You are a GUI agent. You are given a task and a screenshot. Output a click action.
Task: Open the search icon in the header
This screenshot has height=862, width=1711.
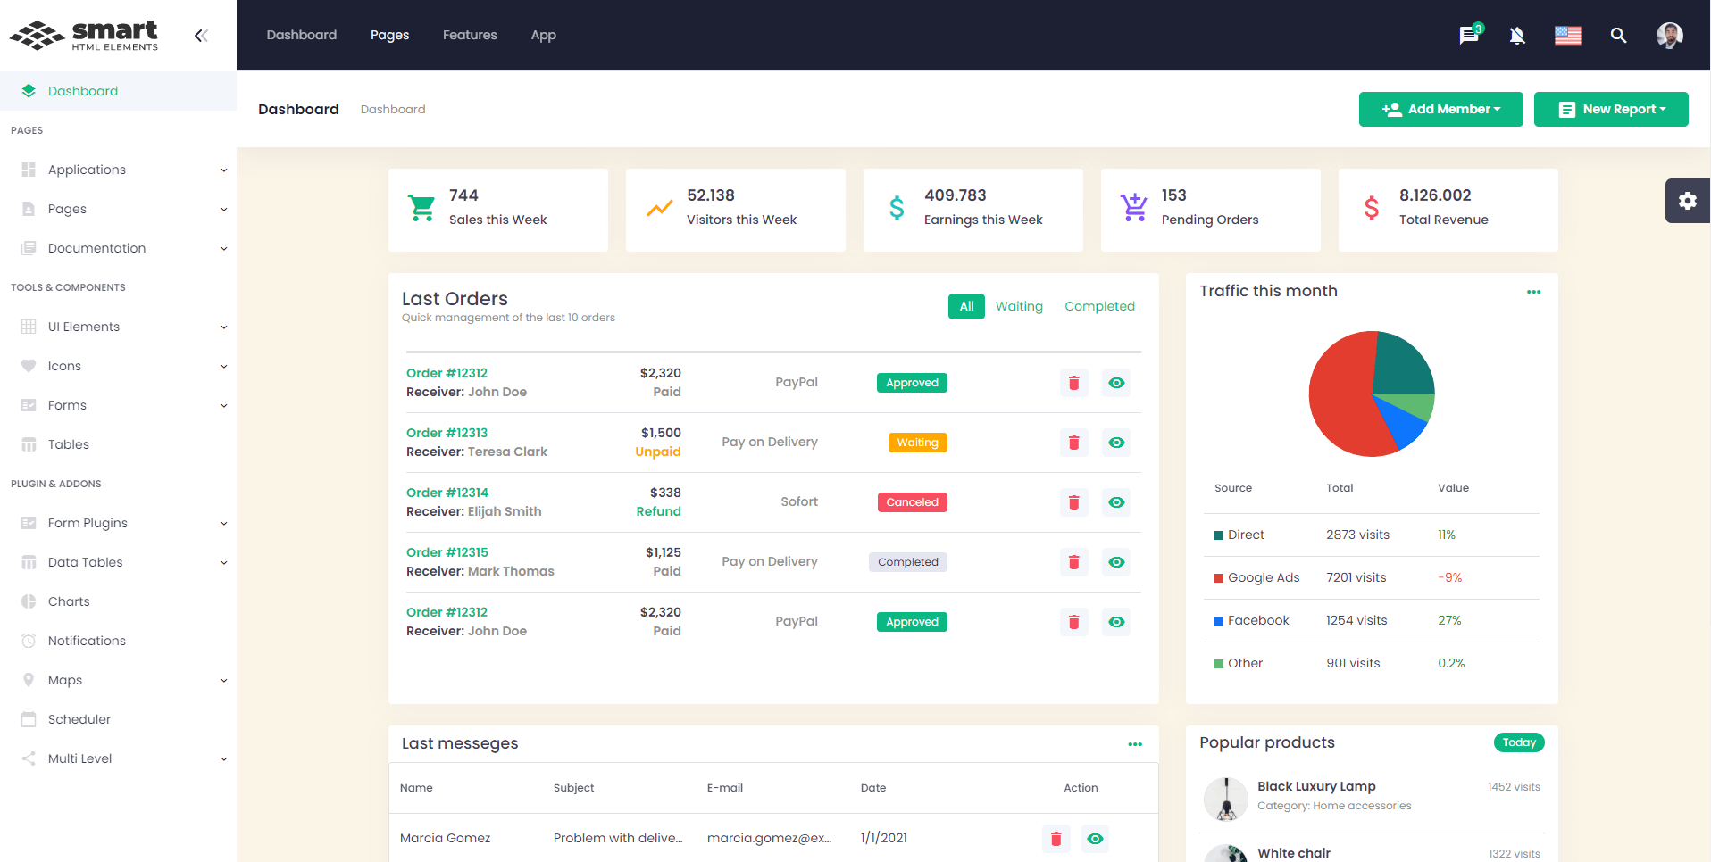point(1618,36)
